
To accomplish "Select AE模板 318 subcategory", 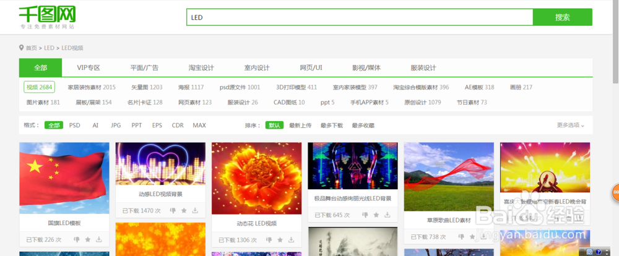I will tap(479, 87).
